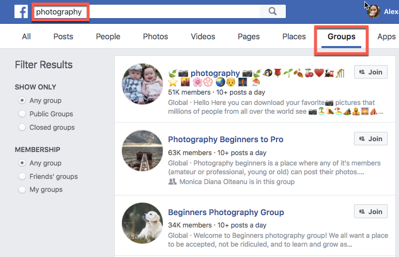
Task: Switch to the All tab
Action: [x=26, y=36]
